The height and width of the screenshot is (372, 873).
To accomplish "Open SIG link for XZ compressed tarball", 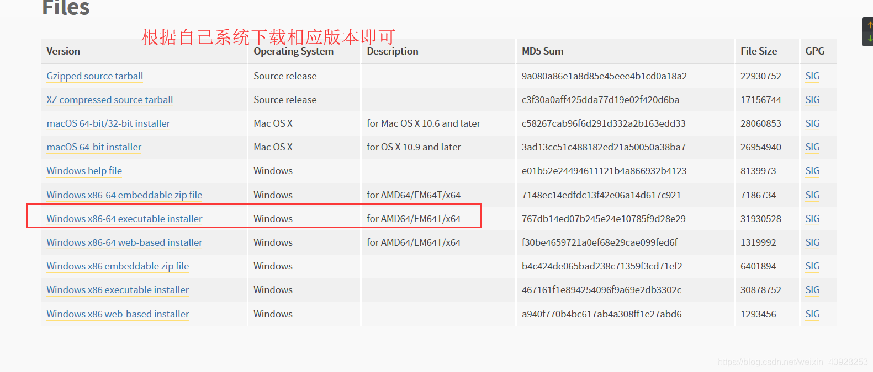I will 812,100.
